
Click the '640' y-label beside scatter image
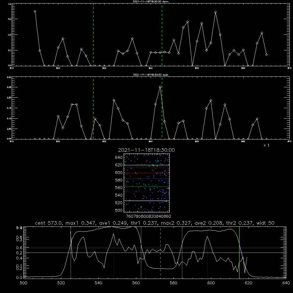(x=119, y=158)
